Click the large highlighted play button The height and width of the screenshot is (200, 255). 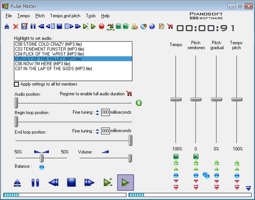click(125, 182)
